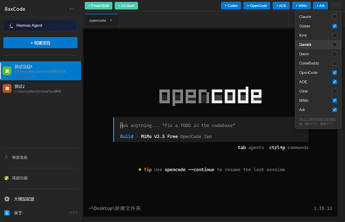This screenshot has width=345, height=222.
Task: Click the orange 测试2 project icon
Action: pyautogui.click(x=7, y=88)
